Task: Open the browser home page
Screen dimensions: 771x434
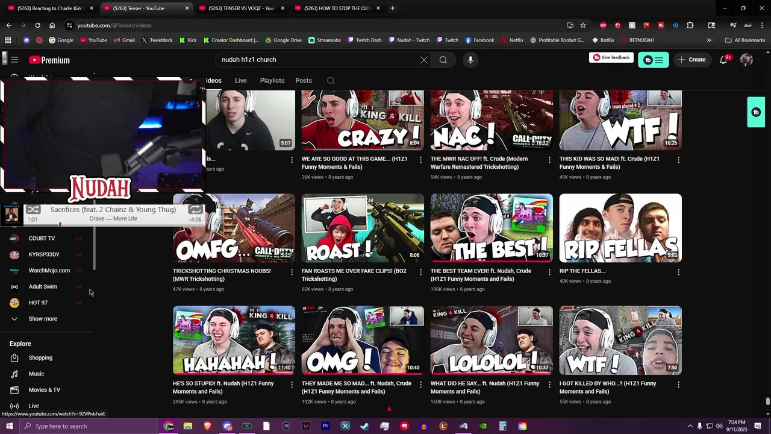Action: coord(52,25)
